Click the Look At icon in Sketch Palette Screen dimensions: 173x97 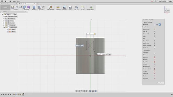coord(154,32)
